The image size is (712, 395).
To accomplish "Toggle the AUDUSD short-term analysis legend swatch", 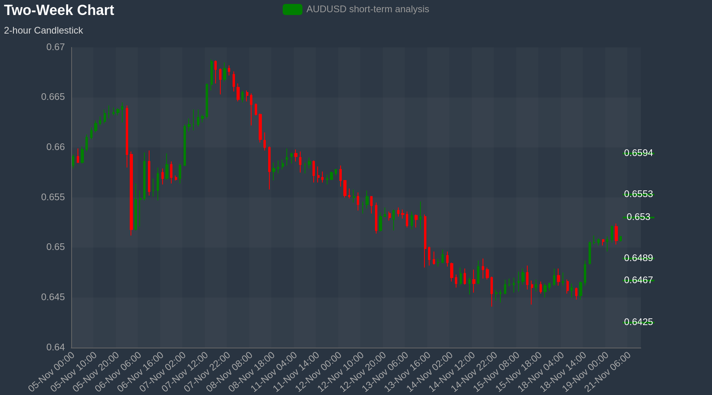I will (x=292, y=9).
